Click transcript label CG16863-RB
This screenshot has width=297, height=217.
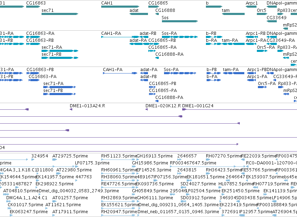[x=40, y=40]
